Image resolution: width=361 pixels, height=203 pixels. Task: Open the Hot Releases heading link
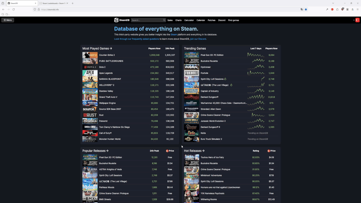[194, 151]
